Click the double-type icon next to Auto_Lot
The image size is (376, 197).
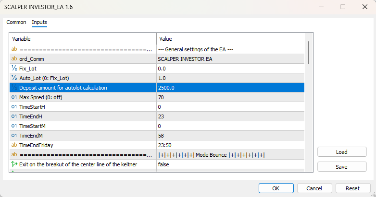[14, 78]
